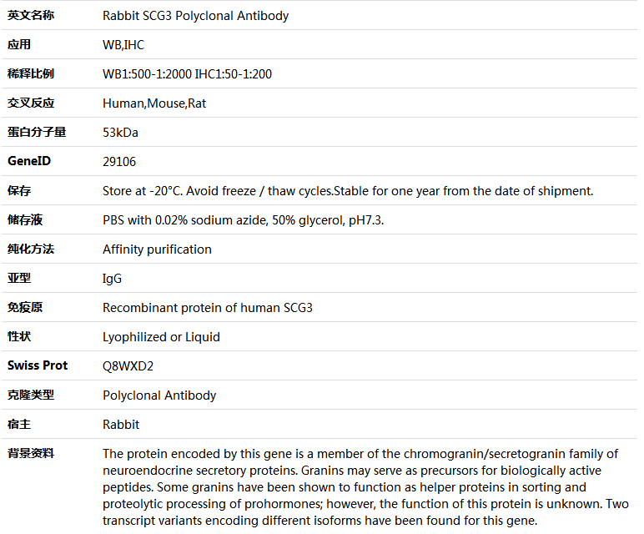Select the 53kDa molecular weight value

120,133
